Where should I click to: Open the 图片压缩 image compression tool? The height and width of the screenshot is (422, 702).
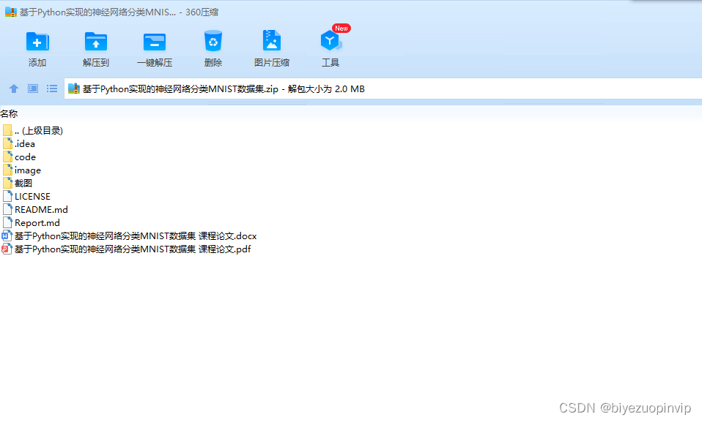pyautogui.click(x=271, y=45)
